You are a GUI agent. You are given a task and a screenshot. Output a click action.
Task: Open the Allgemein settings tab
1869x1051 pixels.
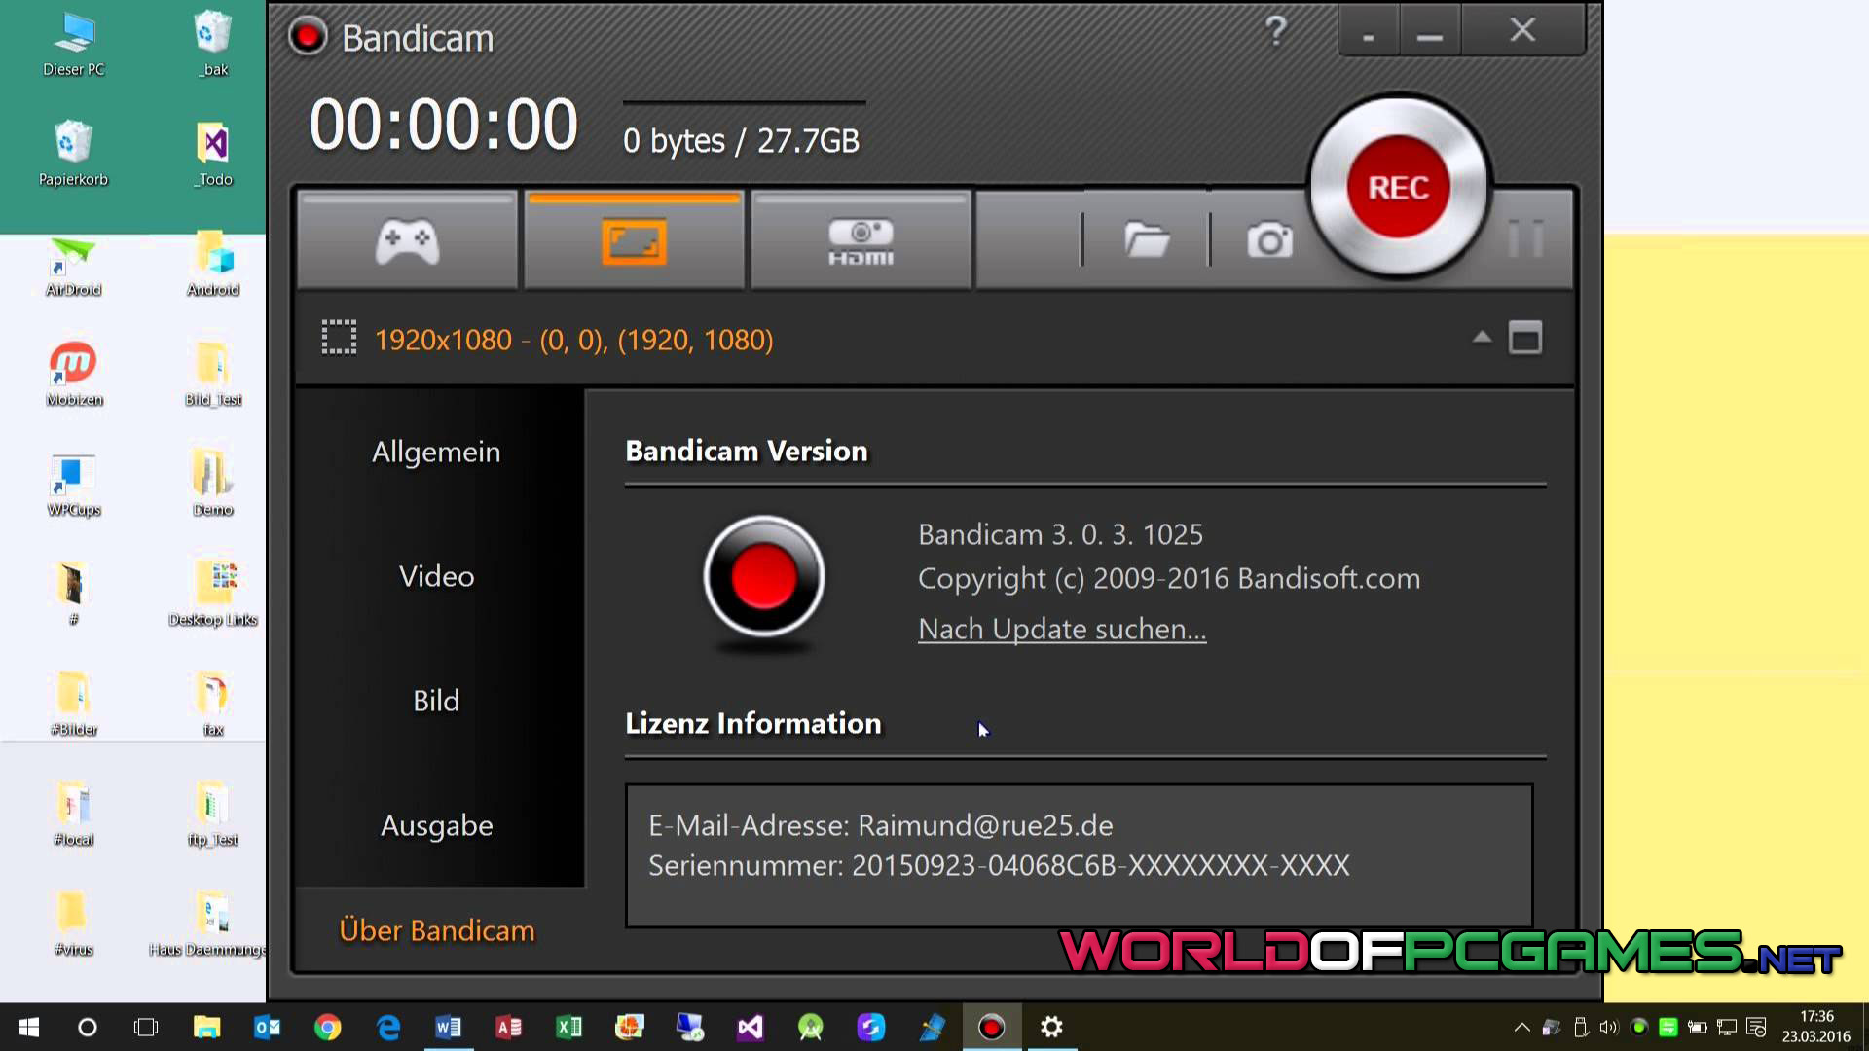click(x=436, y=452)
